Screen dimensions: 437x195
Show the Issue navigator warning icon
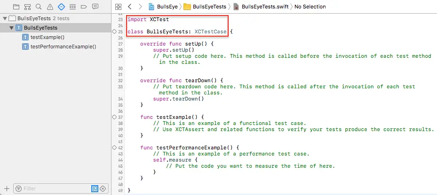click(x=50, y=7)
